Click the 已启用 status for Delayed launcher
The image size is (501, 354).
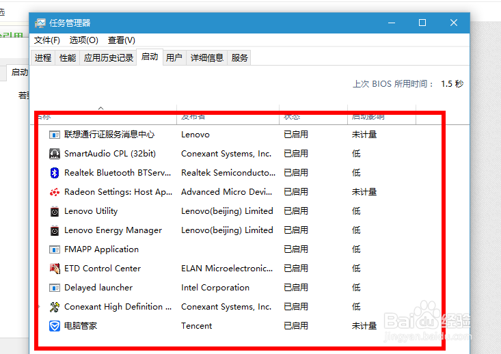pyautogui.click(x=296, y=288)
